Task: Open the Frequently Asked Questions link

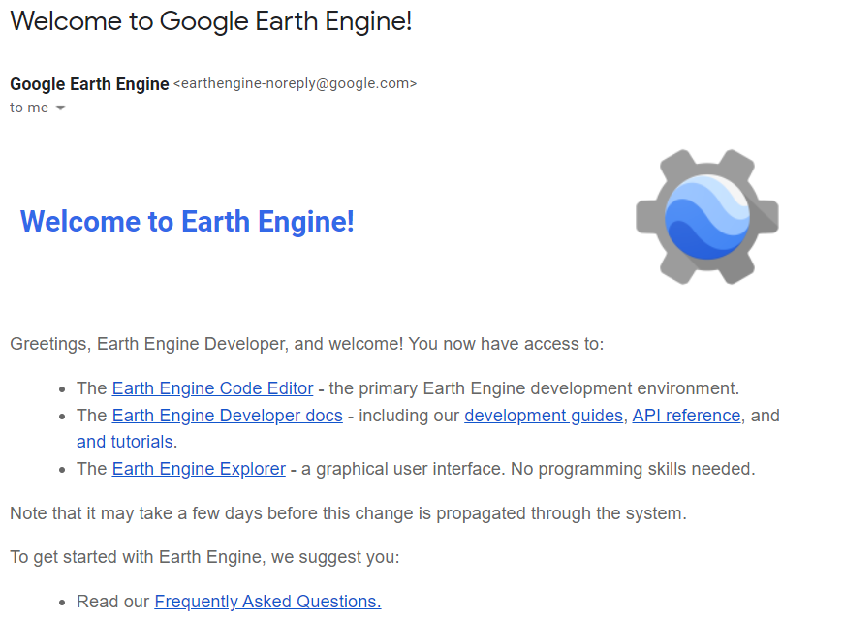Action: tap(267, 602)
